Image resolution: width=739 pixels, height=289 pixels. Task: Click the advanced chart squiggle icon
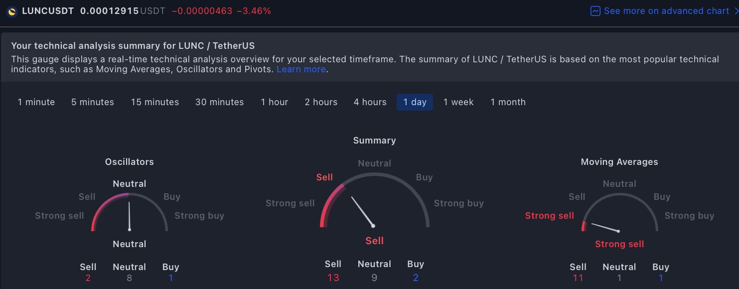596,10
